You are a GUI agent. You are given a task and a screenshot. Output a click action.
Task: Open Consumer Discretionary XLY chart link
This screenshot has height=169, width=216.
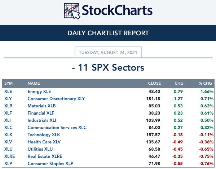pos(56,99)
